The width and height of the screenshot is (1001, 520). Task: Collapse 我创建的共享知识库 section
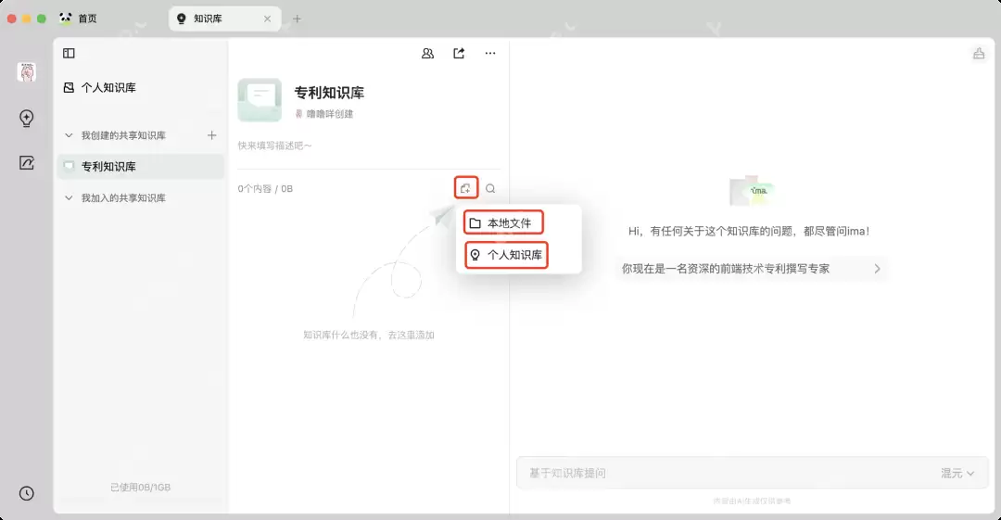point(69,135)
